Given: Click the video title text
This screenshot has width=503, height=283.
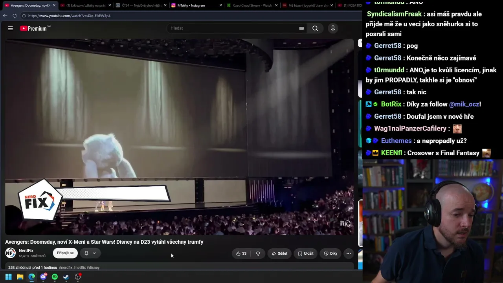Looking at the screenshot, I should pyautogui.click(x=104, y=242).
